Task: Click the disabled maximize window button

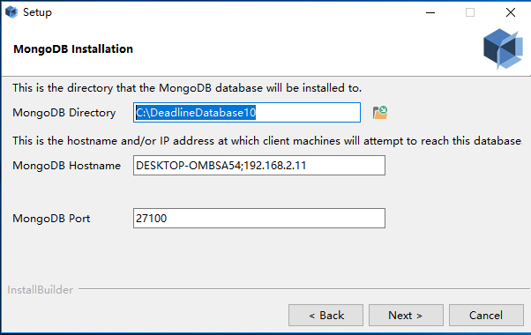Action: 470,12
